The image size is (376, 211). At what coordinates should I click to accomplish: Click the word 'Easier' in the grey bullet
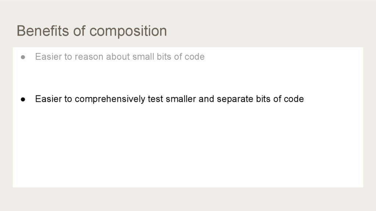tap(48, 57)
